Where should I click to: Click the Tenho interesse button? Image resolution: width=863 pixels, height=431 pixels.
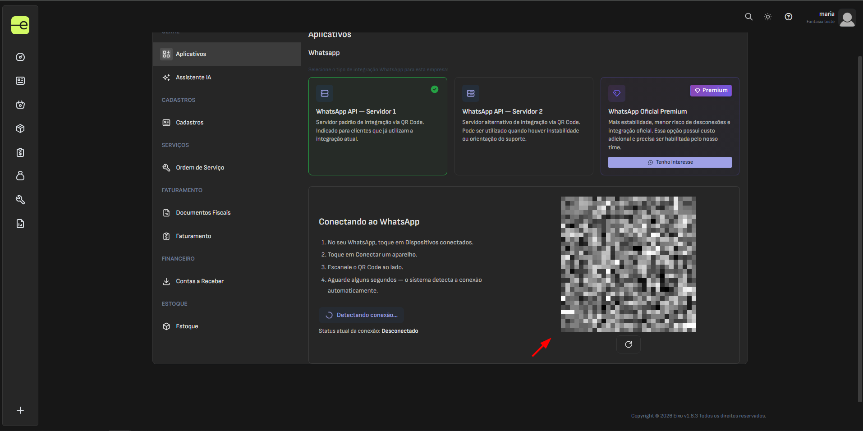click(670, 162)
